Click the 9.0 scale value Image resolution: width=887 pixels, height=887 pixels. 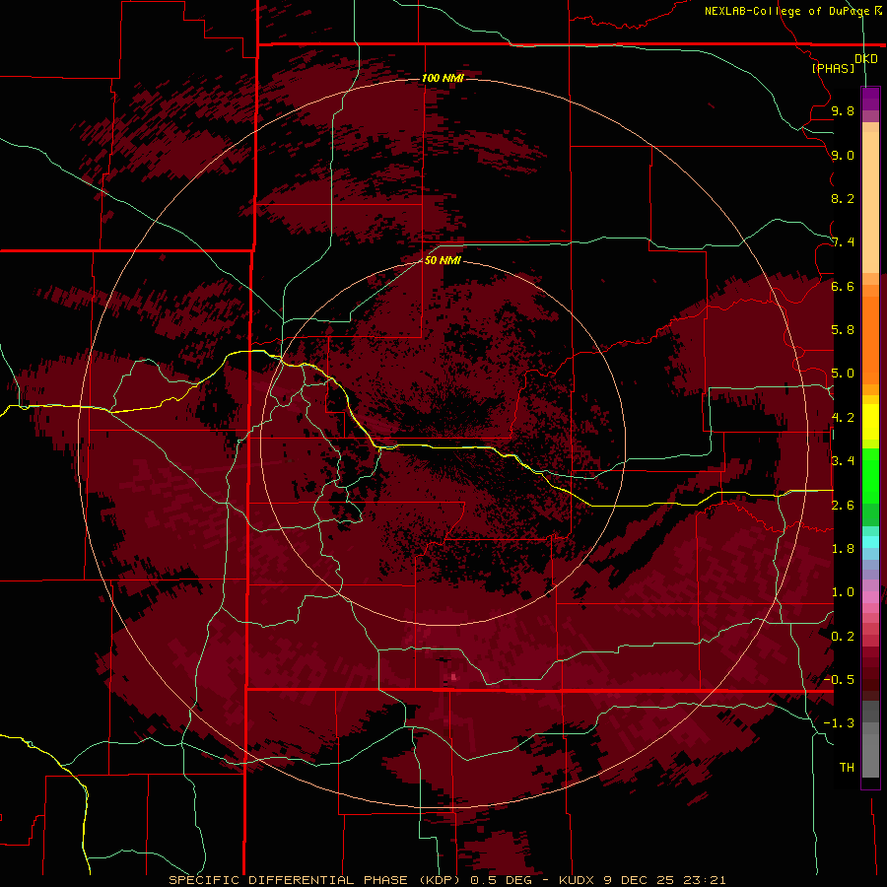843,155
